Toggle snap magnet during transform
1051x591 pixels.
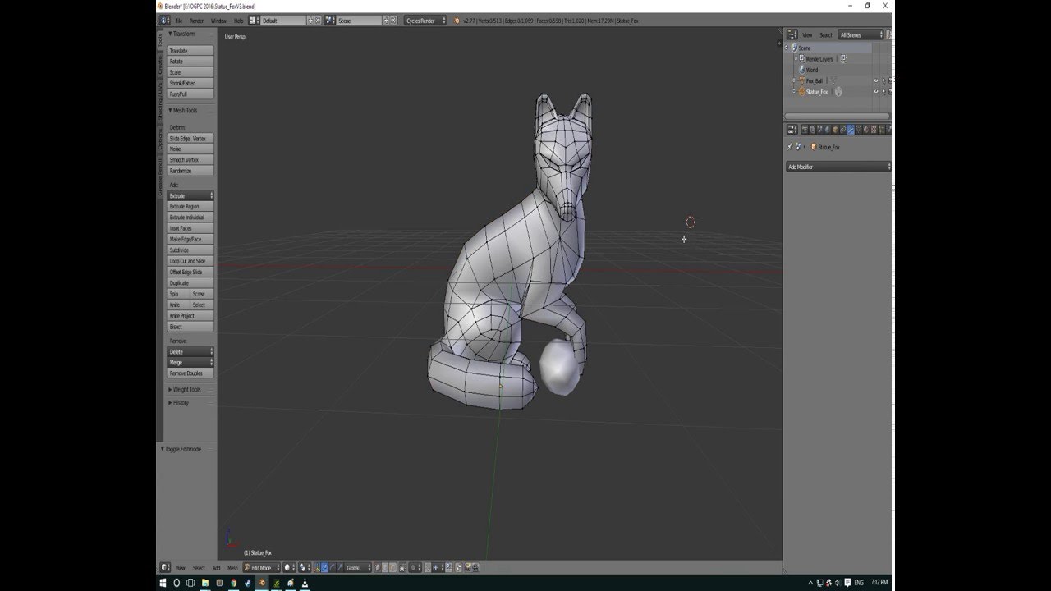coord(428,568)
